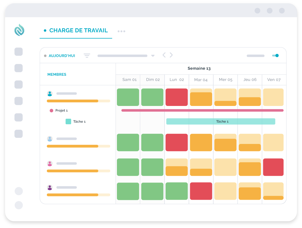Open the three-dots more tab
This screenshot has width=302, height=228.
[x=121, y=31]
